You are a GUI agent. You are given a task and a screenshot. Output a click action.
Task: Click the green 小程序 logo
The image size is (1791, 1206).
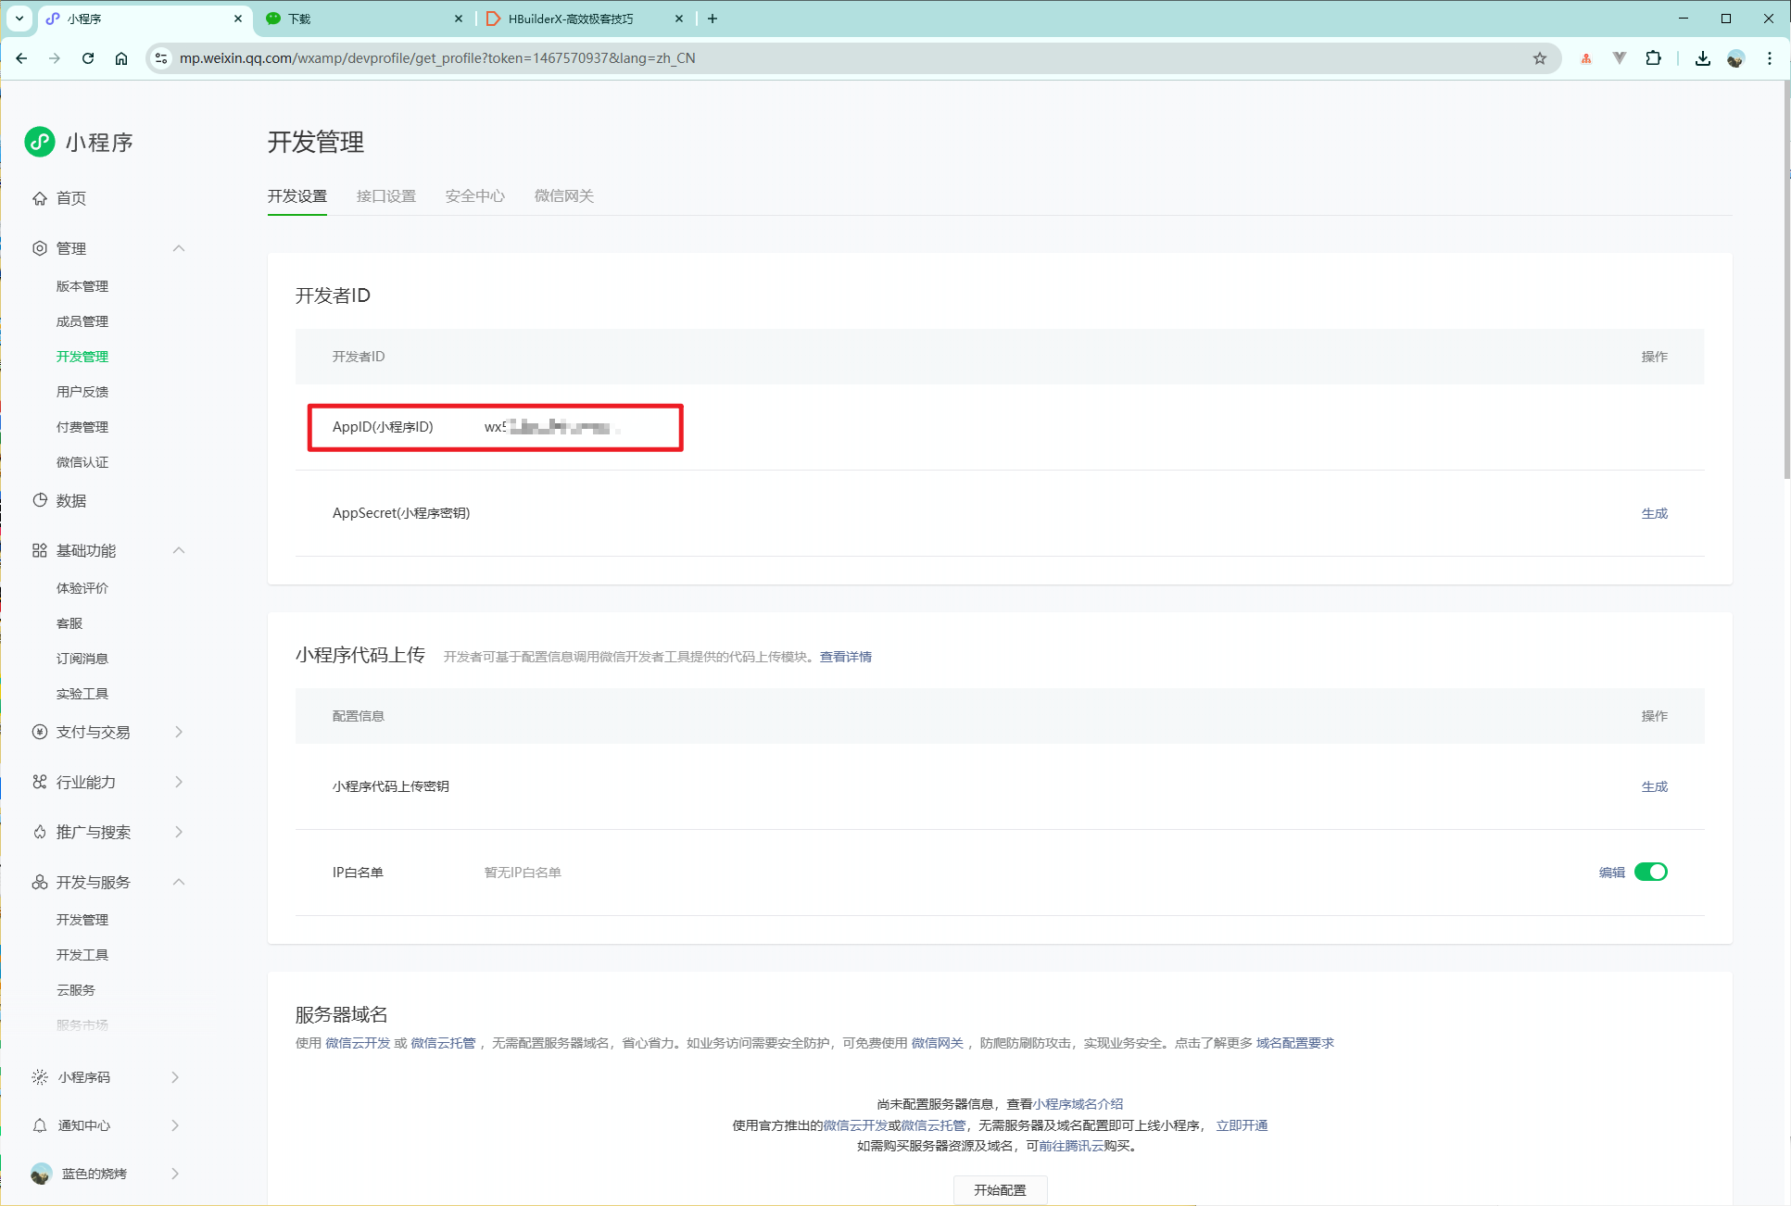point(40,142)
